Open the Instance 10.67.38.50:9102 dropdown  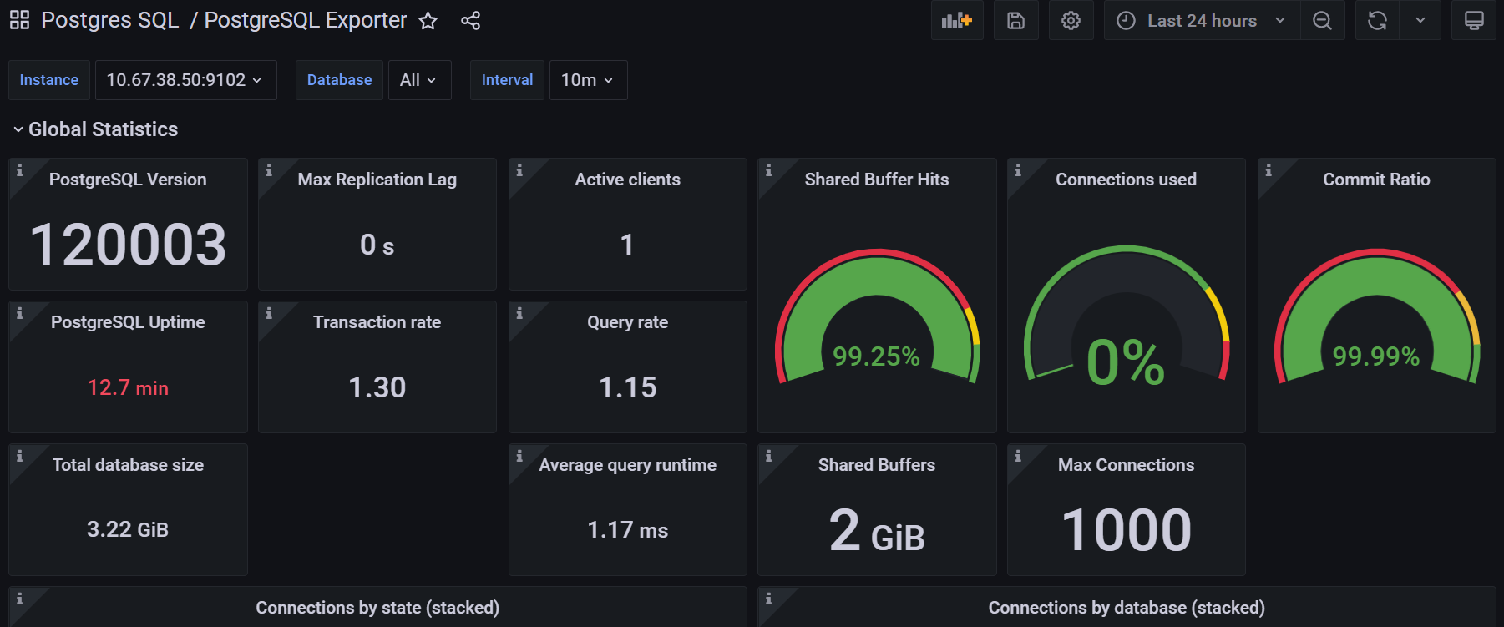point(185,80)
